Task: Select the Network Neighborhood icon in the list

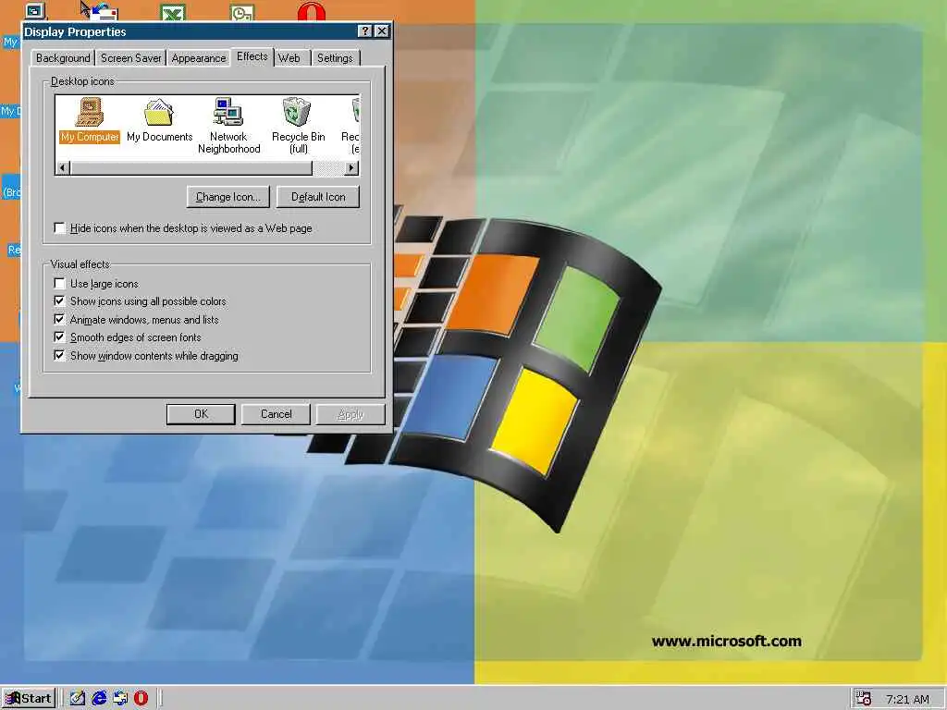Action: (x=228, y=126)
